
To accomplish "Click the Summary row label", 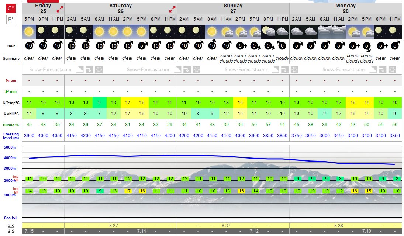I will 11,59.
